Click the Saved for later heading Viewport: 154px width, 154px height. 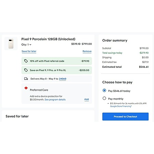click(x=17, y=116)
